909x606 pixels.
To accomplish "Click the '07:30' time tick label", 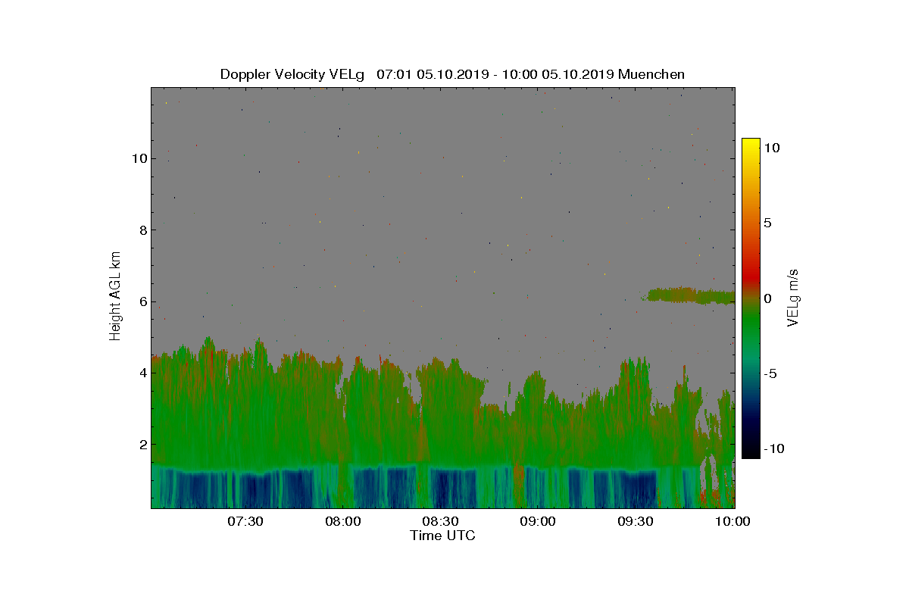I will 245,521.
